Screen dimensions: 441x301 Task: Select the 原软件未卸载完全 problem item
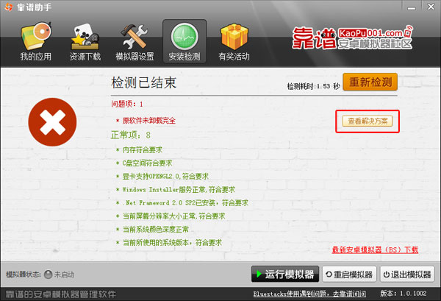(x=149, y=121)
